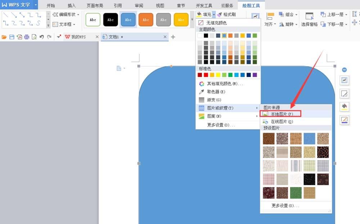
Task: Select a wood texture preset thumbnail
Action: click(268, 138)
